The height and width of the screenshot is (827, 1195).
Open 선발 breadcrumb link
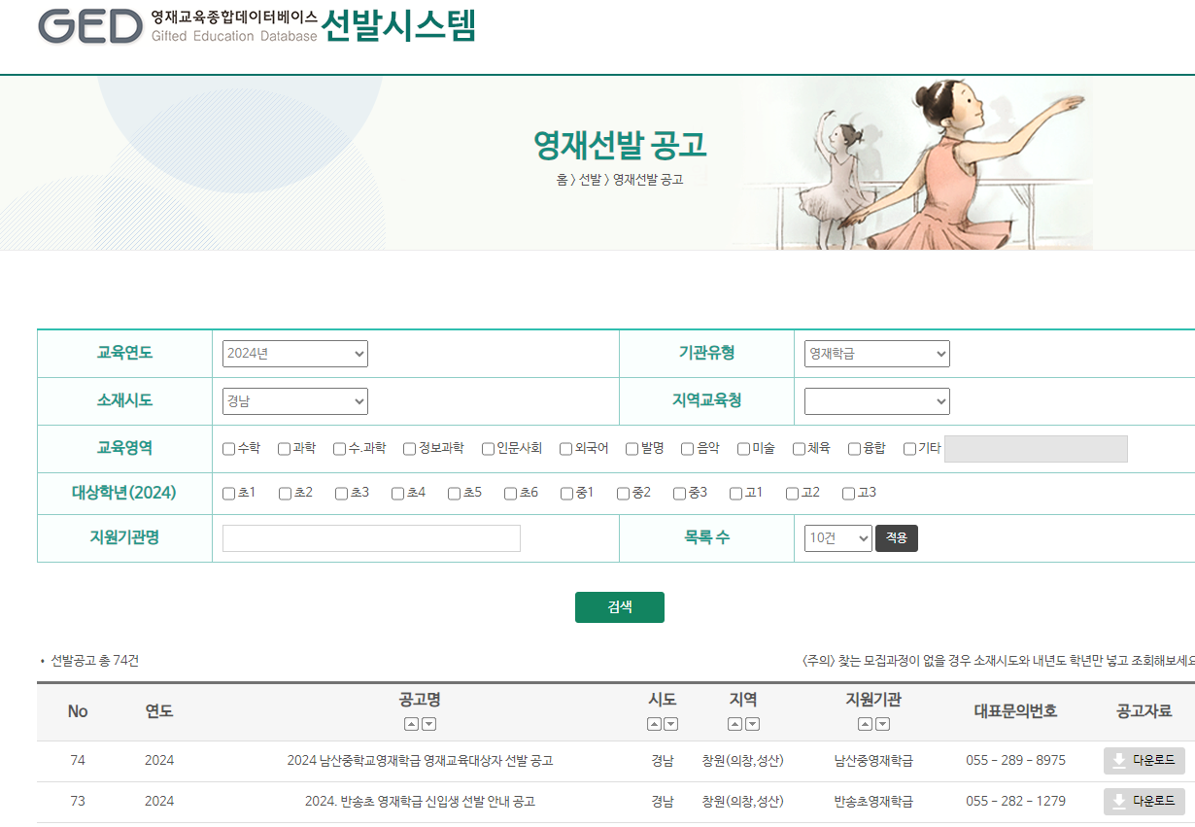pos(590,180)
